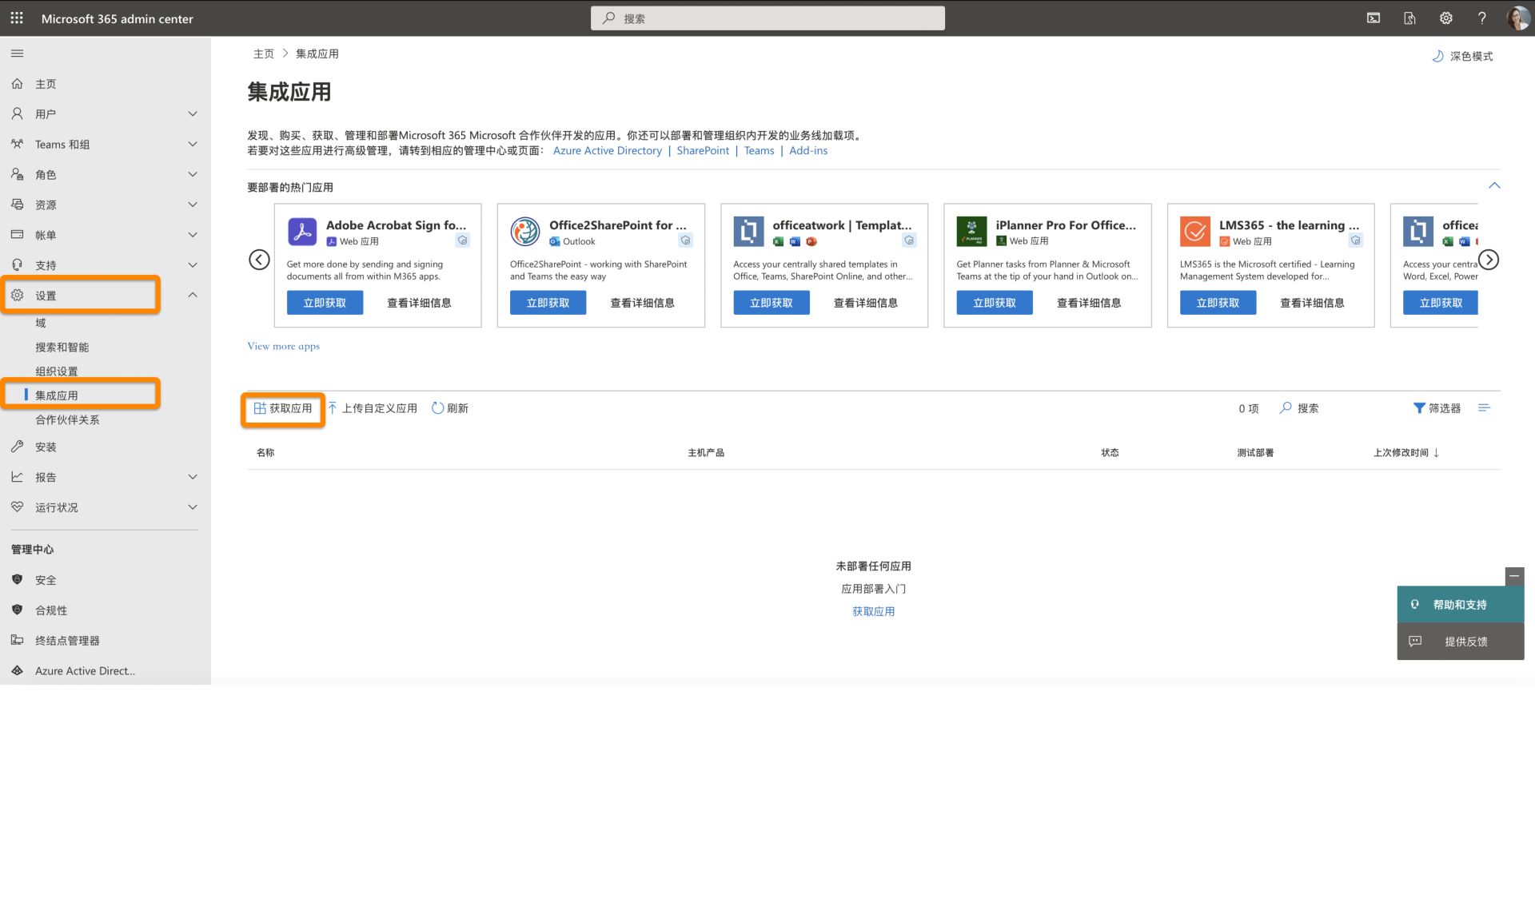Click 上传自定义应用 upload button
Viewport: 1535px width, 898px height.
click(373, 408)
